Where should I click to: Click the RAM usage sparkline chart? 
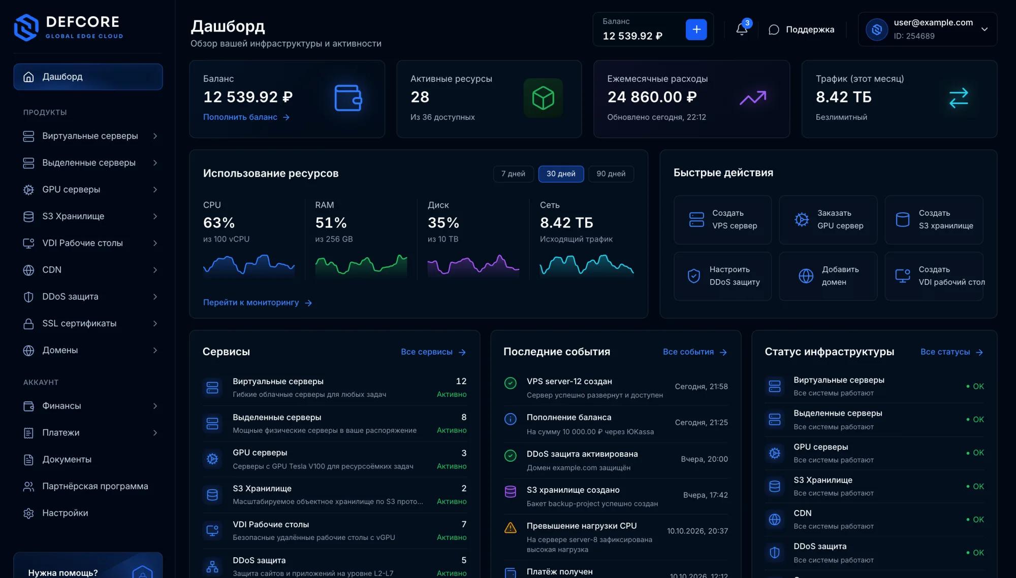(361, 265)
